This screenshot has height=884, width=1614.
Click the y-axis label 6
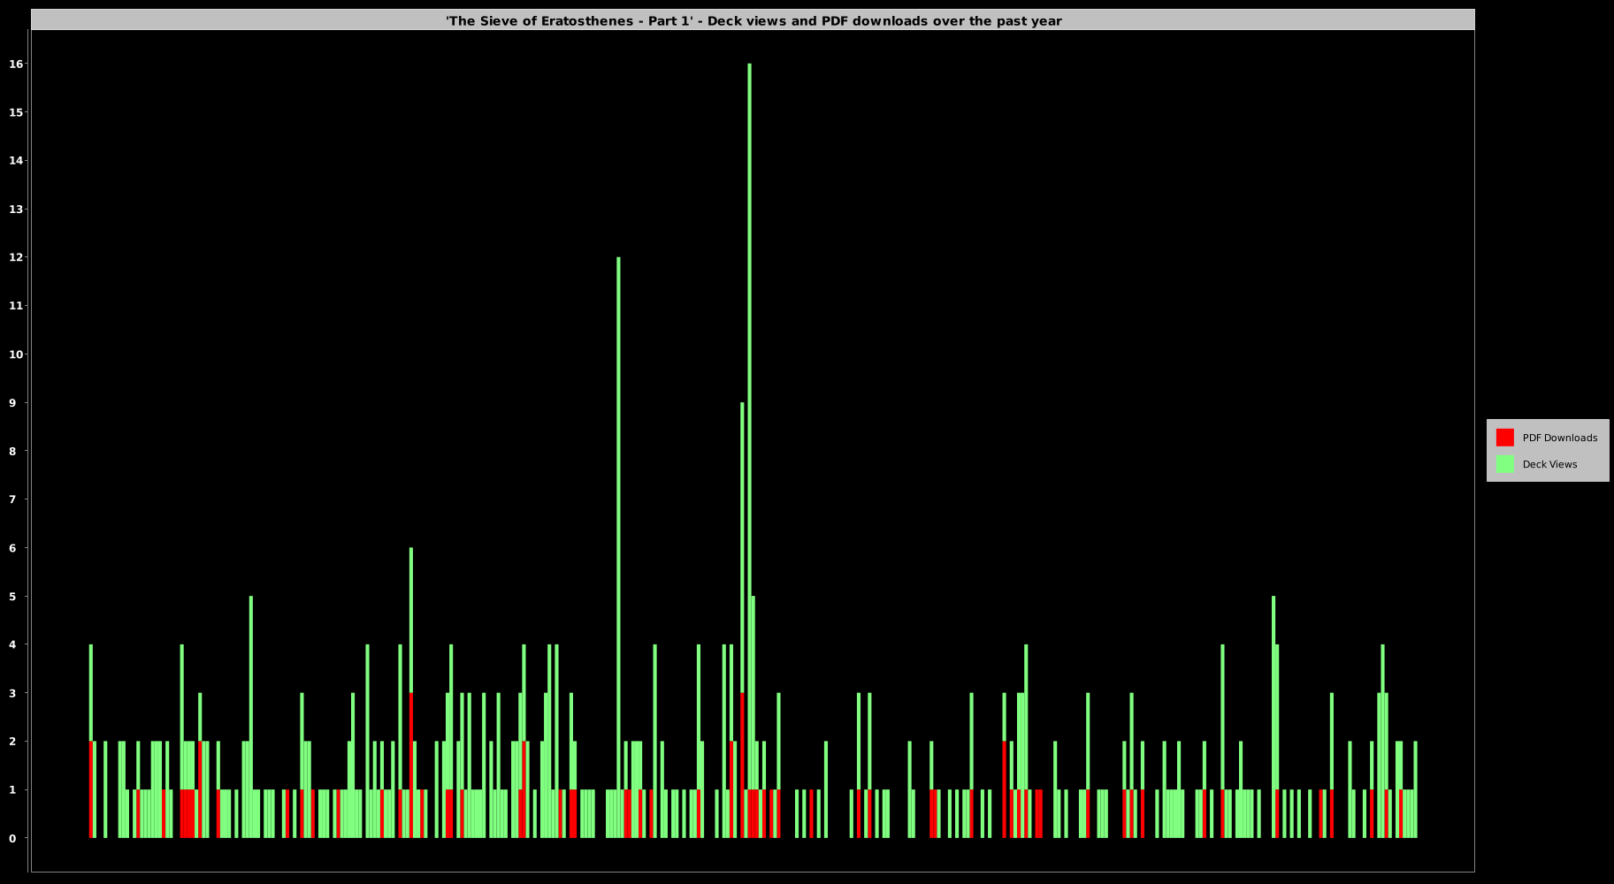12,548
